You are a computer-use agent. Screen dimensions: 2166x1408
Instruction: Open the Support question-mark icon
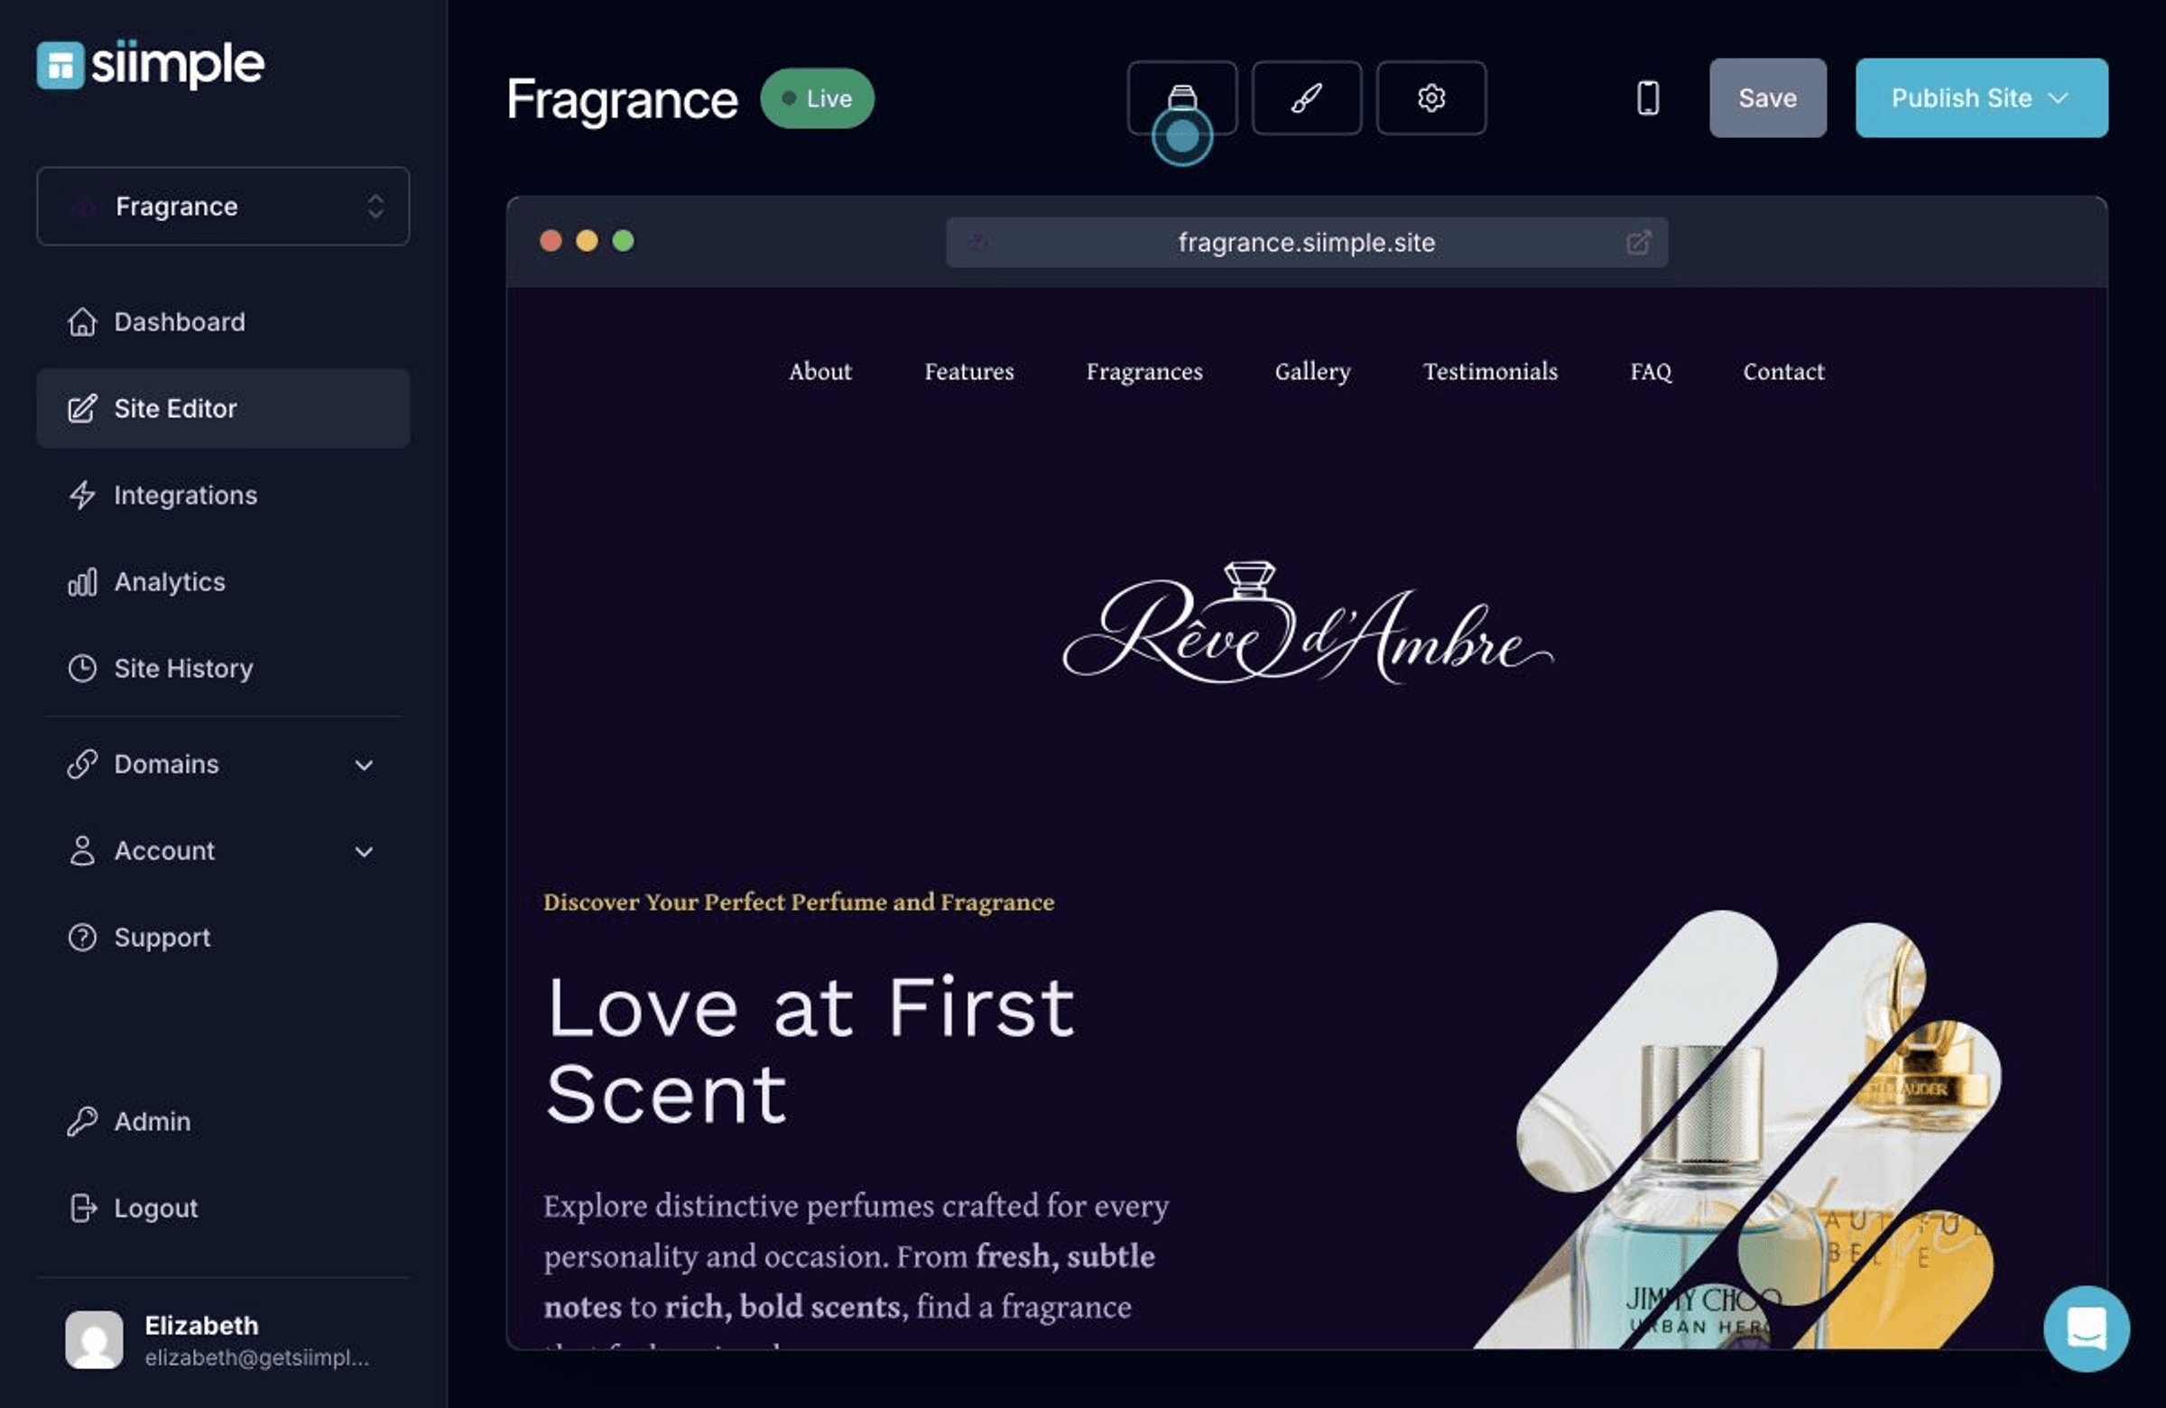click(82, 937)
